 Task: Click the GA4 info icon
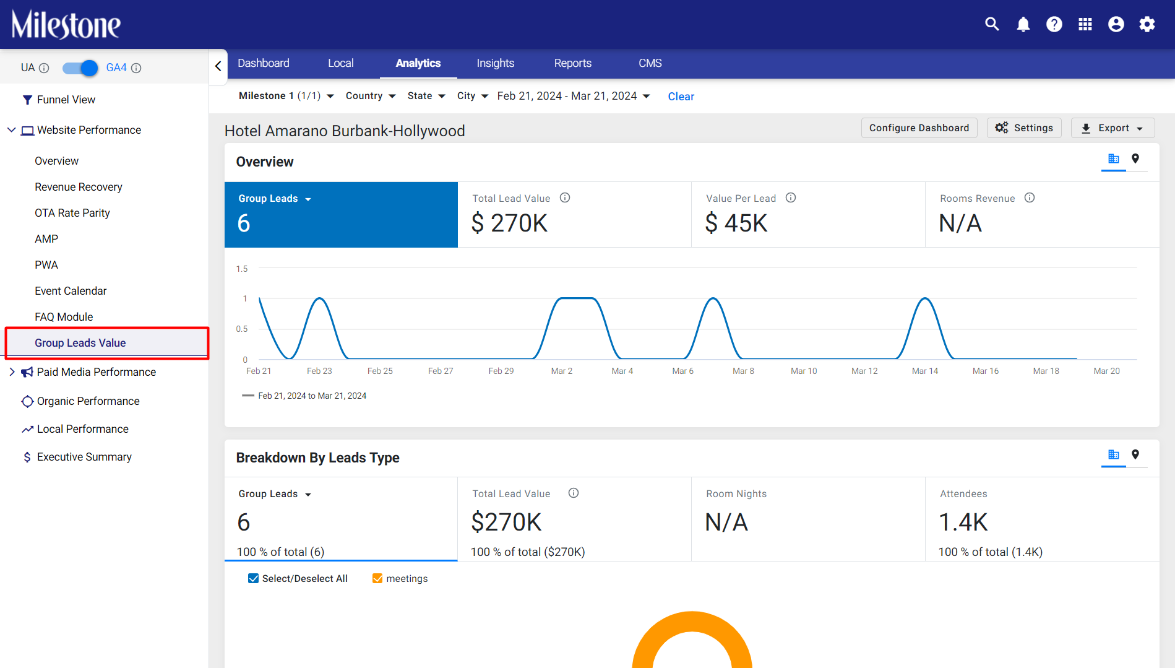click(136, 68)
